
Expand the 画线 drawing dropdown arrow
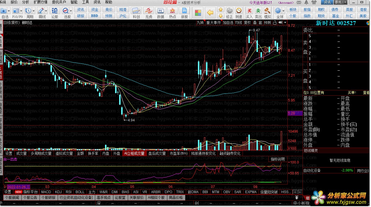pyautogui.click(x=46, y=11)
